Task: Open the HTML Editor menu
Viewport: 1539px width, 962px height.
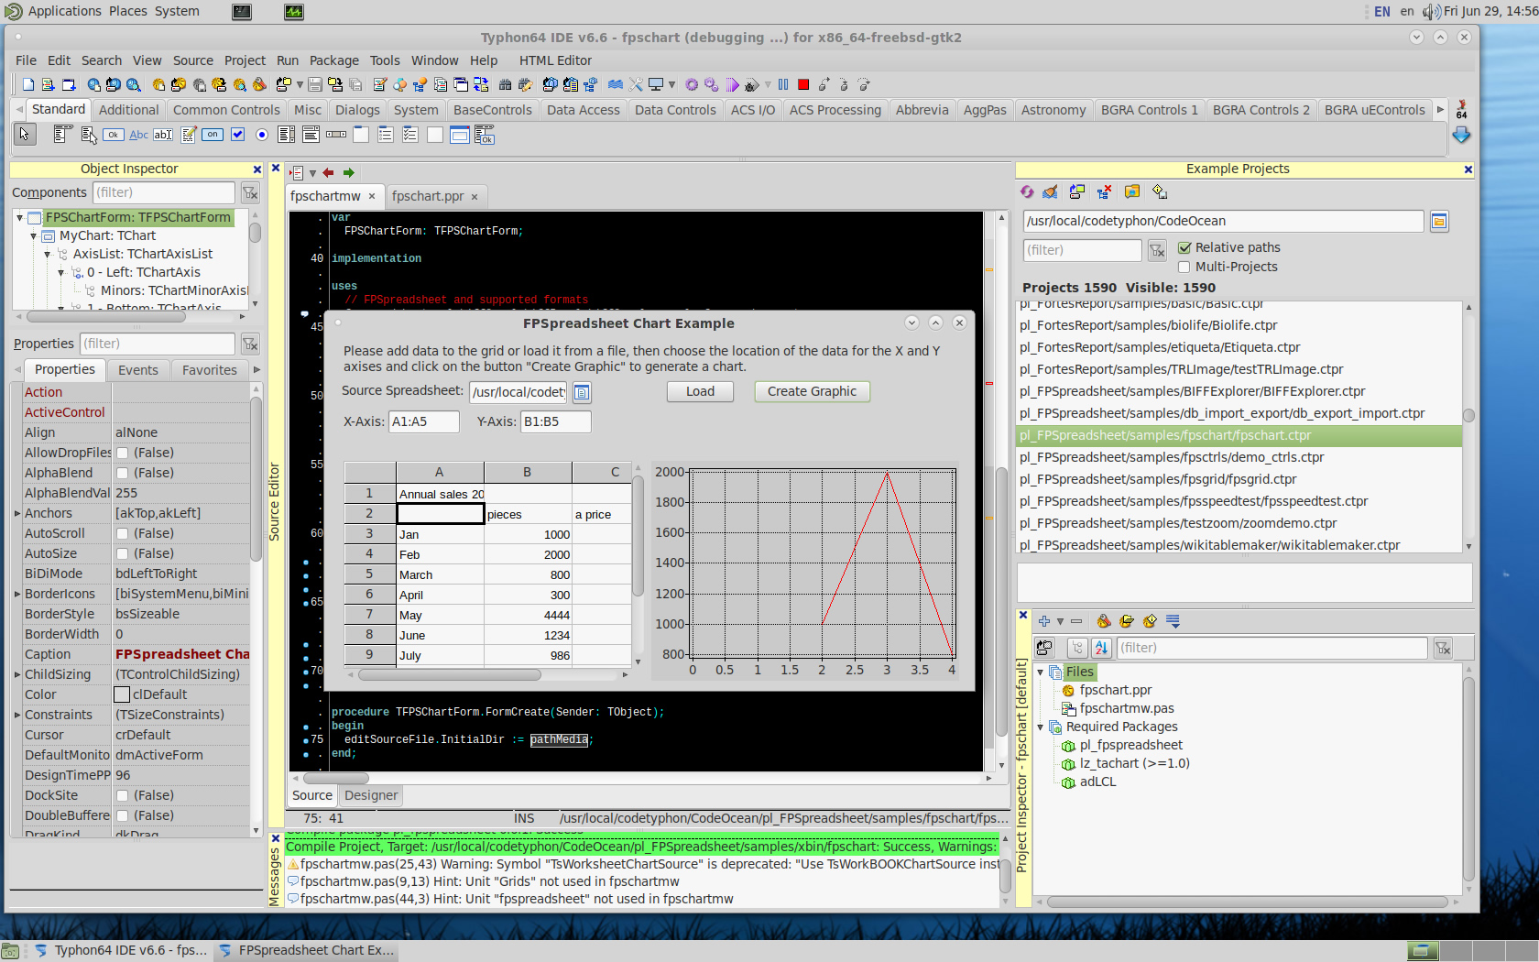Action: (x=555, y=60)
